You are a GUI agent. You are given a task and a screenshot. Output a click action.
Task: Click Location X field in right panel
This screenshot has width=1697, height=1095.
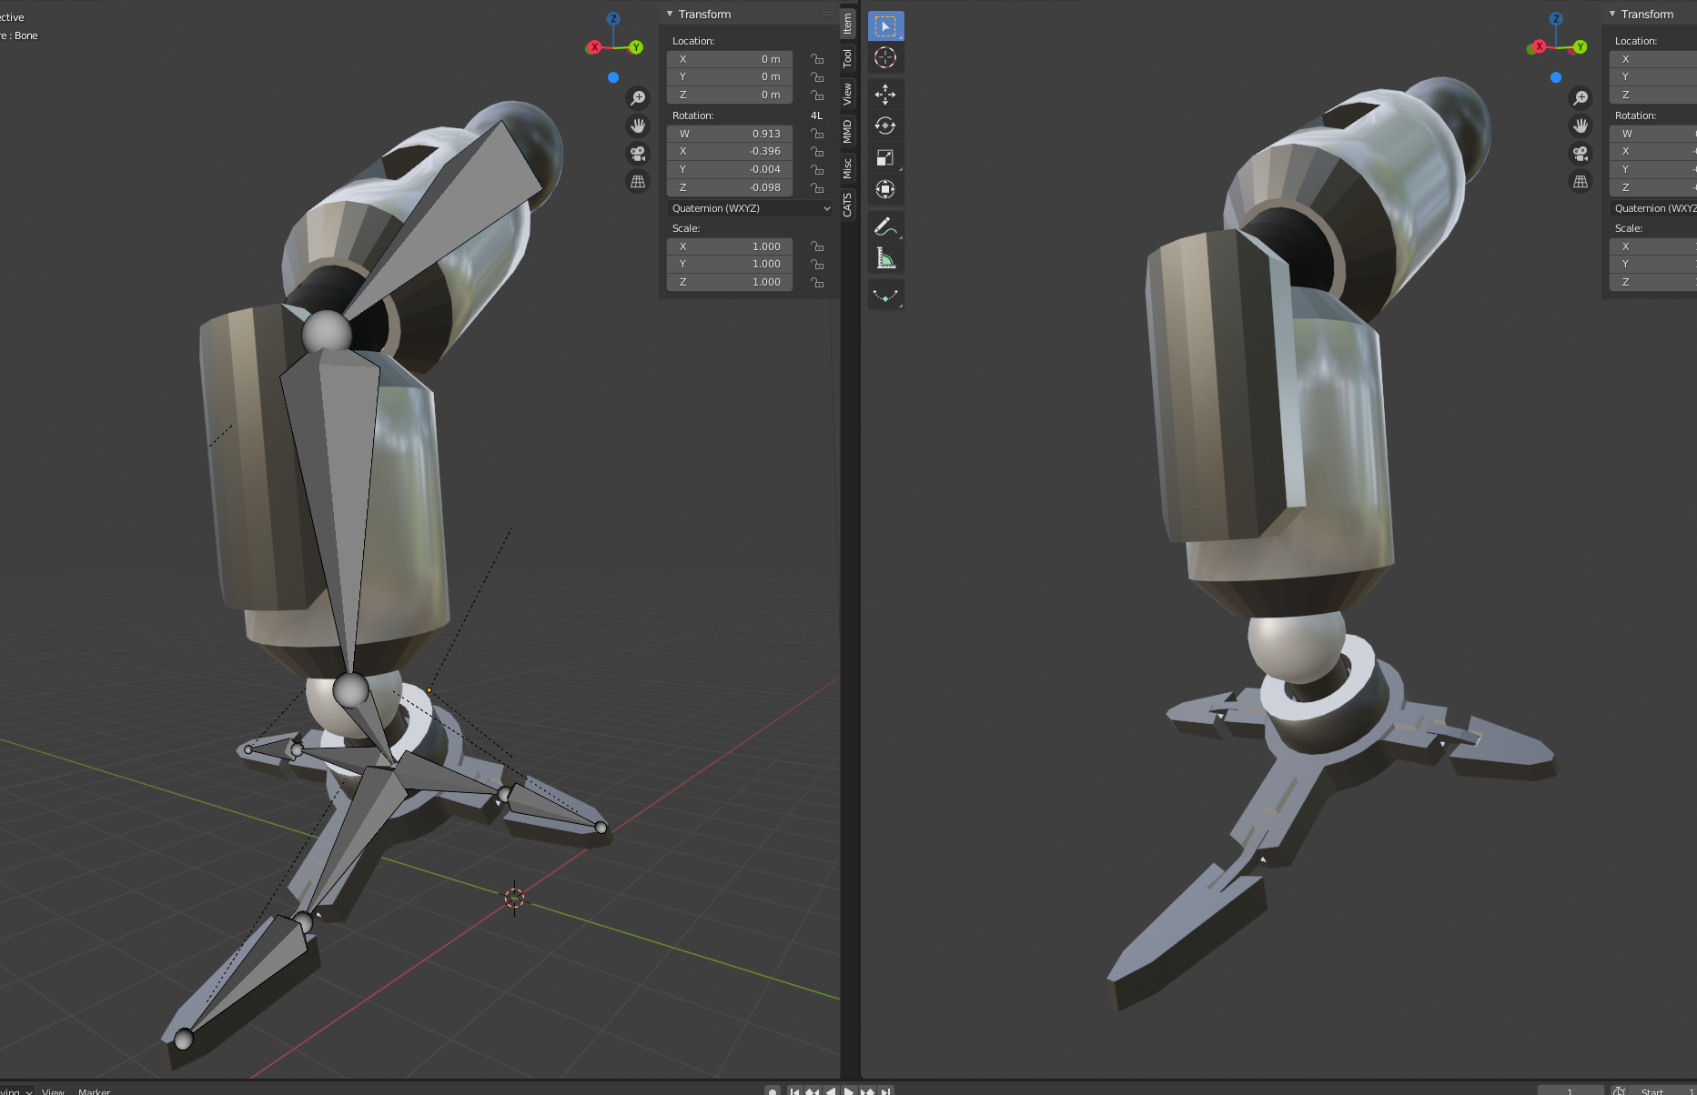pos(1652,59)
